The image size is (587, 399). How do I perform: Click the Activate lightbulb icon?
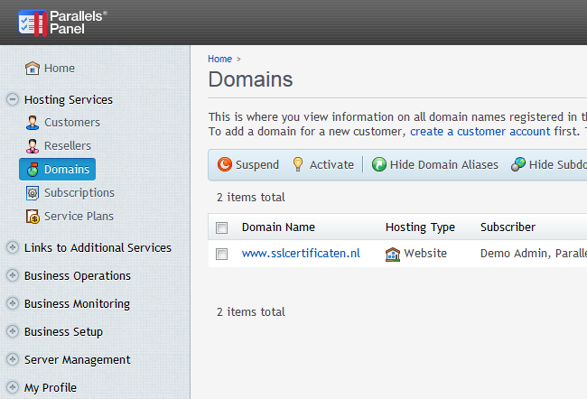298,165
